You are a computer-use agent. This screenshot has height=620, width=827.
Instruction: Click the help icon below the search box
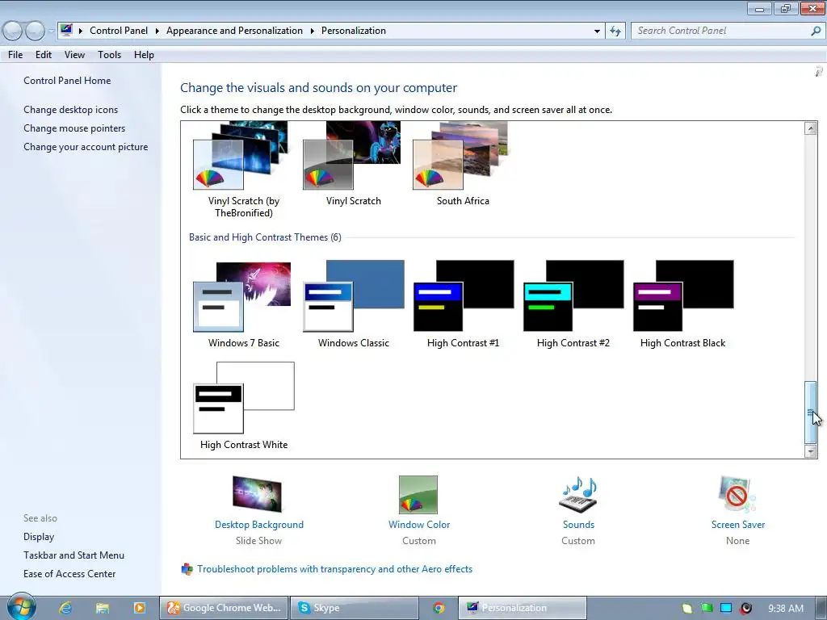(x=819, y=72)
